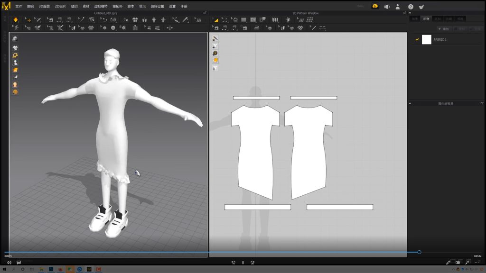Image resolution: width=486 pixels, height=273 pixels.
Task: Click the orange Simulate arrow icon
Action: click(x=16, y=20)
